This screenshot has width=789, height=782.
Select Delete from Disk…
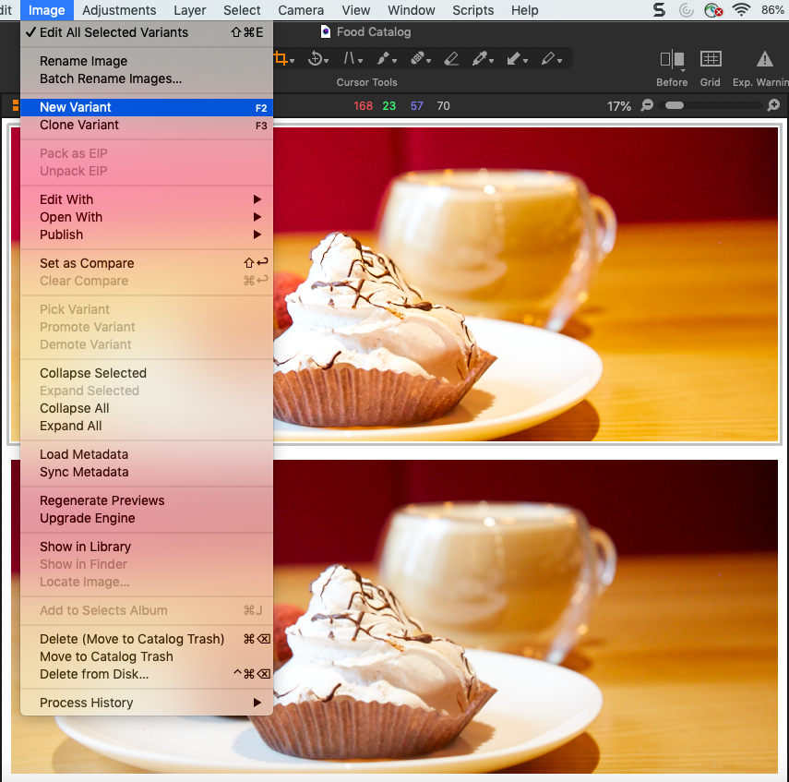coord(147,674)
